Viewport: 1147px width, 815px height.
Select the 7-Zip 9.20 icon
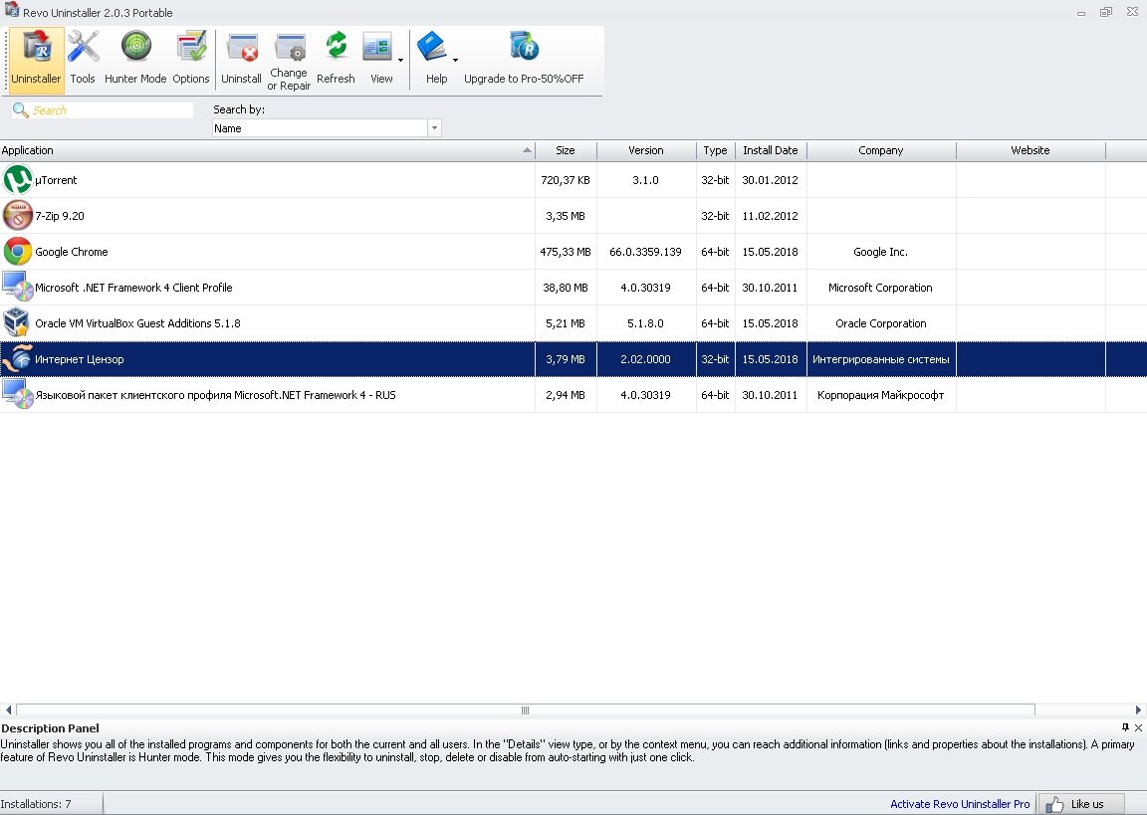(18, 216)
